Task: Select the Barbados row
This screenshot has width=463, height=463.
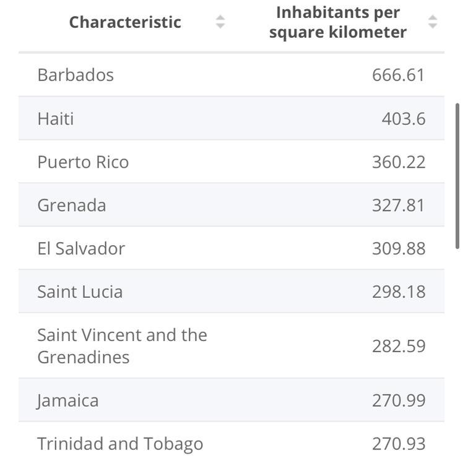Action: coord(231,75)
